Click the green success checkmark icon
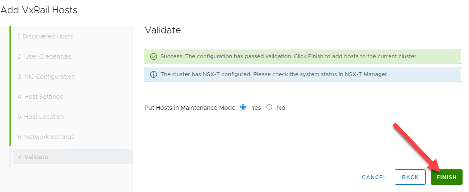Viewport: 469px width, 192px height. [x=154, y=56]
